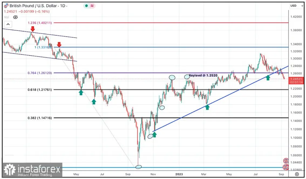Click the InstaForex logo
This screenshot has height=179, width=306.
tap(32, 171)
